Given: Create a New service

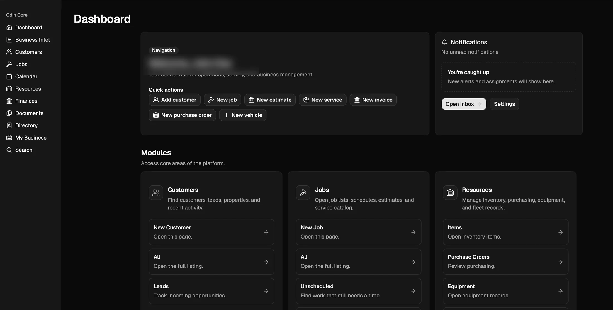Looking at the screenshot, I should point(323,100).
